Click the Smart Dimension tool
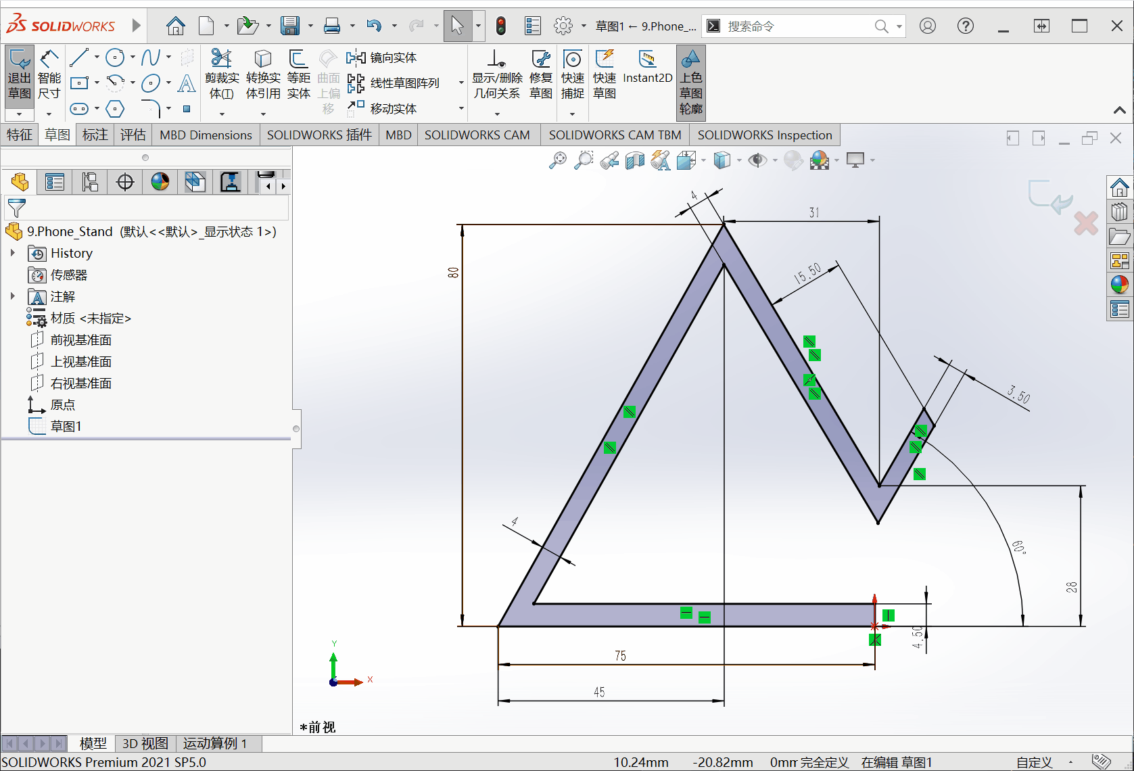1134x771 pixels. 49,75
